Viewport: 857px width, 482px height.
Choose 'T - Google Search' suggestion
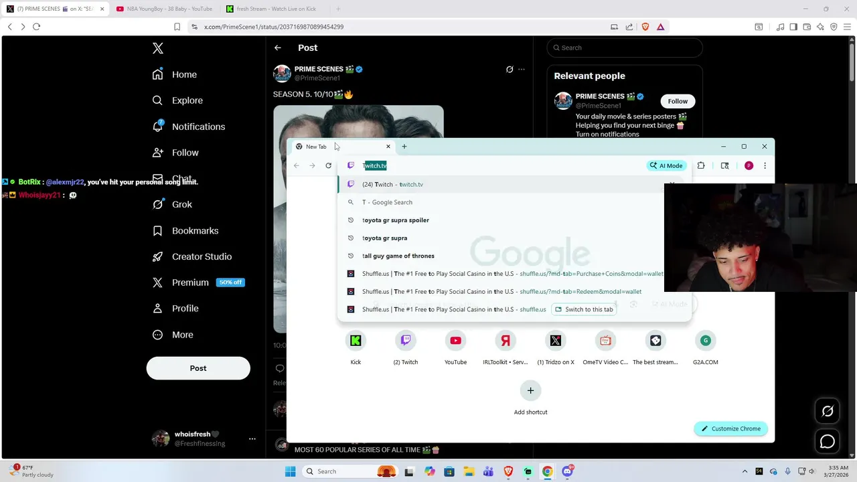(514, 202)
